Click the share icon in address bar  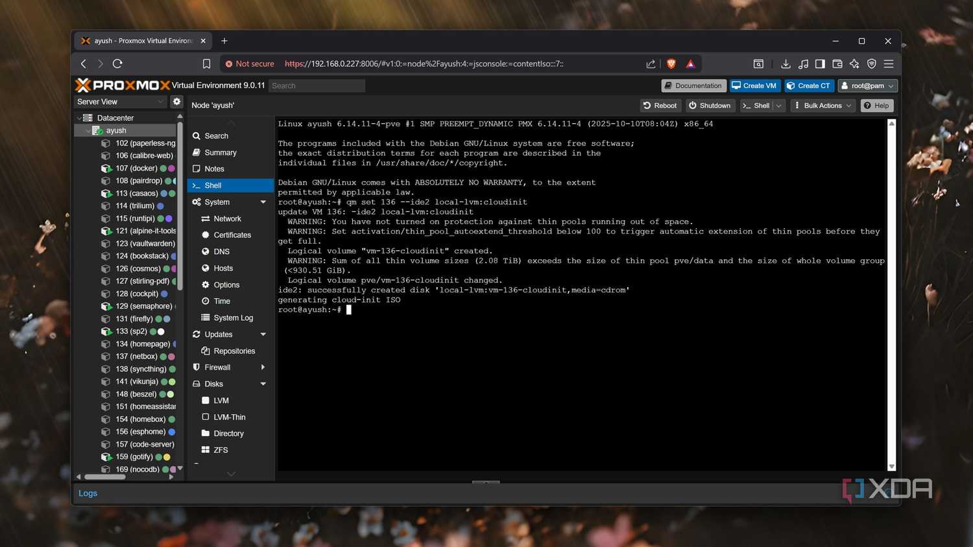651,64
